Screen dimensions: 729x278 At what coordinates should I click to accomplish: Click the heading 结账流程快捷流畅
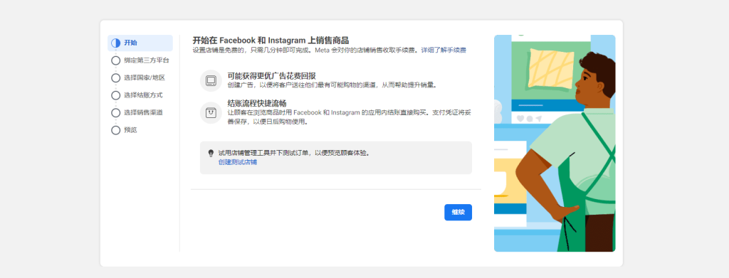coord(257,103)
